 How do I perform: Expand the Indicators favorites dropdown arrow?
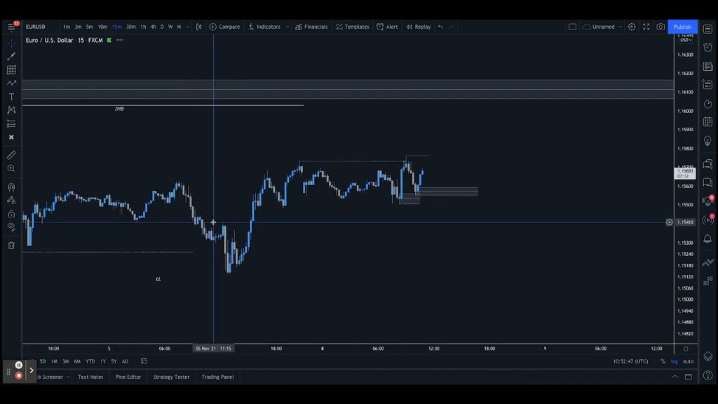coord(287,27)
